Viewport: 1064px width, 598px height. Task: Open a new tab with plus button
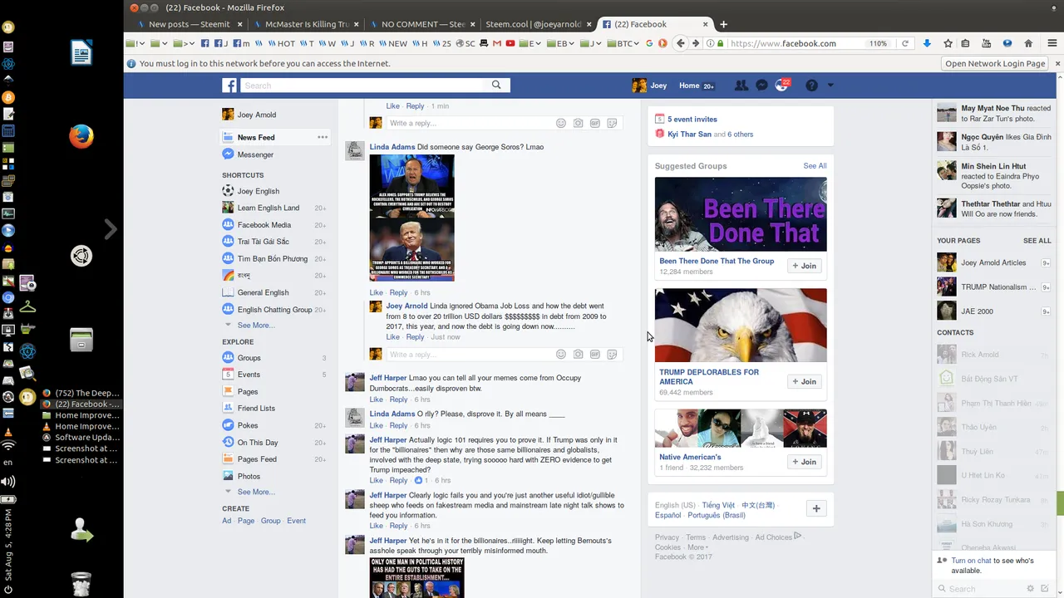(x=723, y=24)
